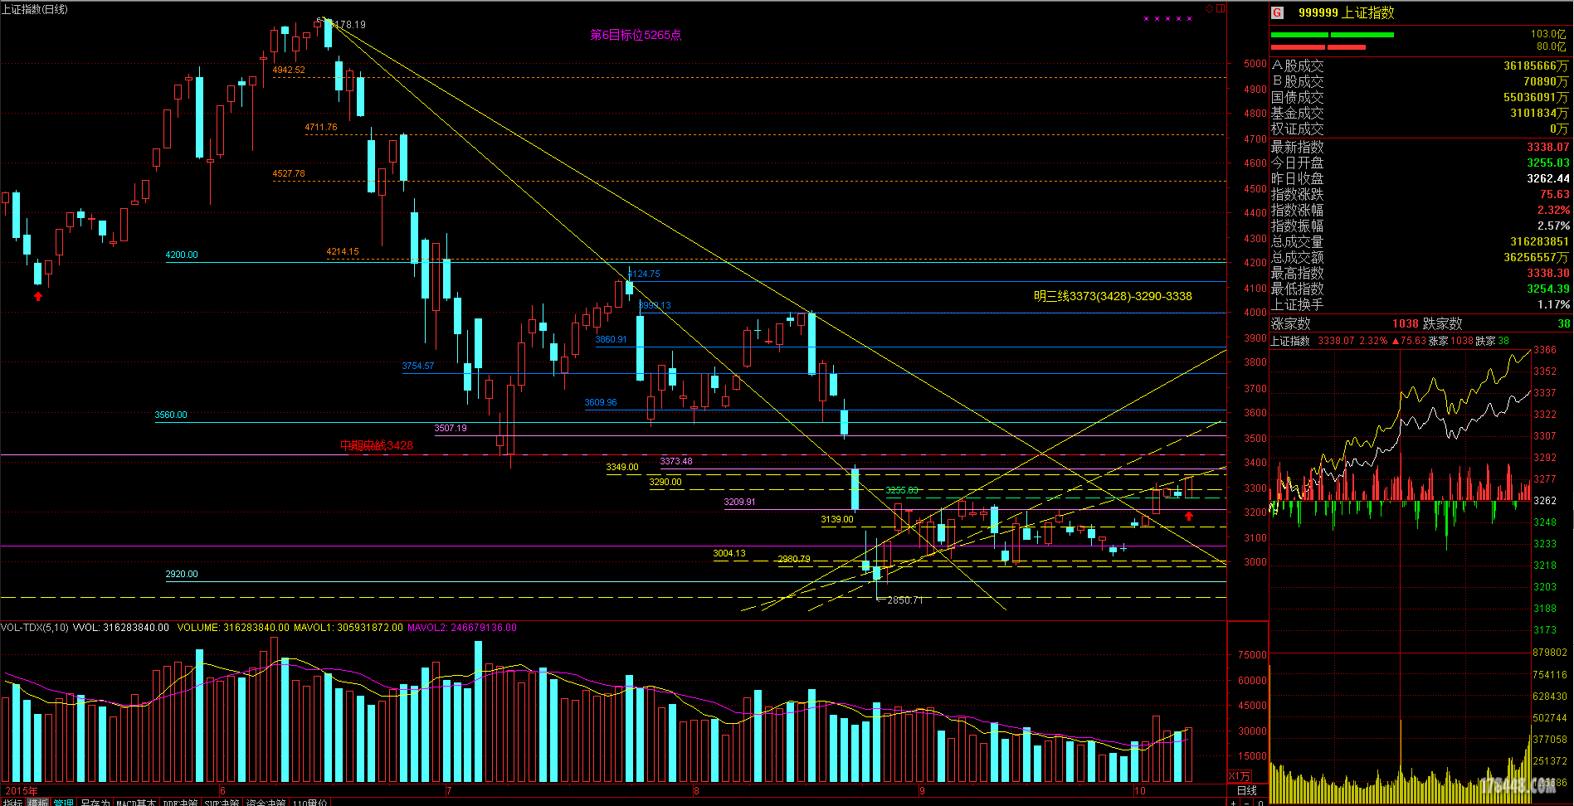Switch to the 模板 tab
This screenshot has height=806, width=1574.
pyautogui.click(x=38, y=802)
